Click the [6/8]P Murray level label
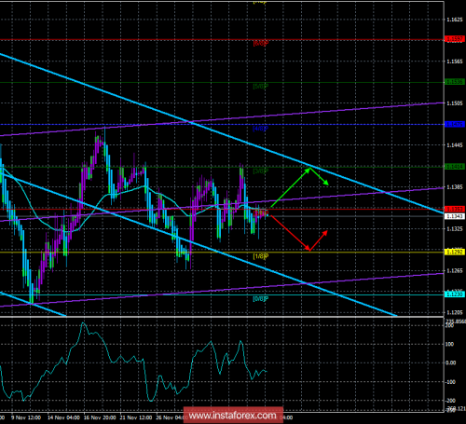This screenshot has height=424, width=466. tap(261, 44)
